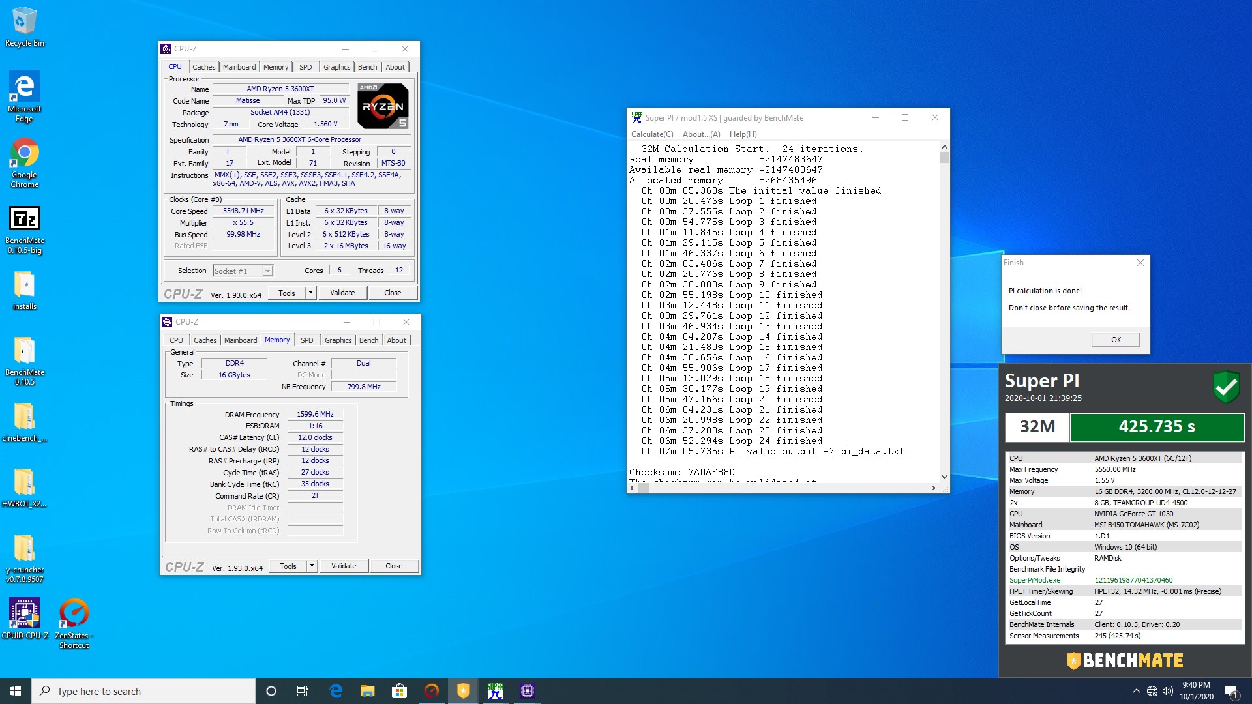Screen dimensions: 1252x704
Task: Switch to BenchMate taskbar icon
Action: pyautogui.click(x=464, y=691)
